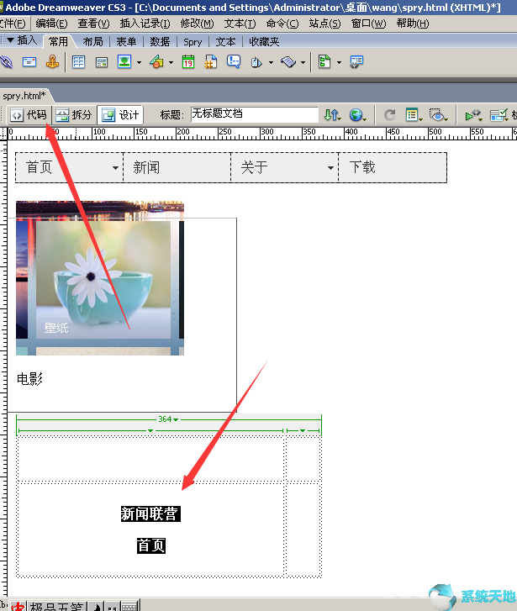Image resolution: width=517 pixels, height=611 pixels.
Task: Click the 首页 Spry menu item
Action: pyautogui.click(x=69, y=167)
